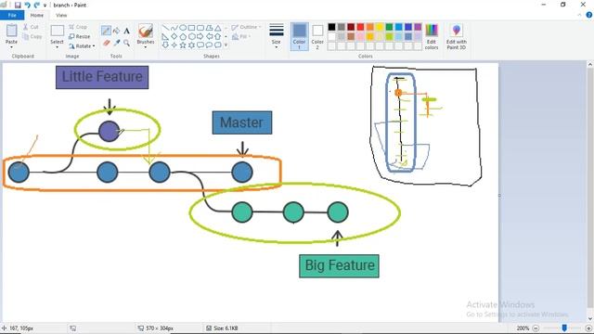Select the Fill with color bucket tool
This screenshot has height=334, width=594.
(117, 31)
